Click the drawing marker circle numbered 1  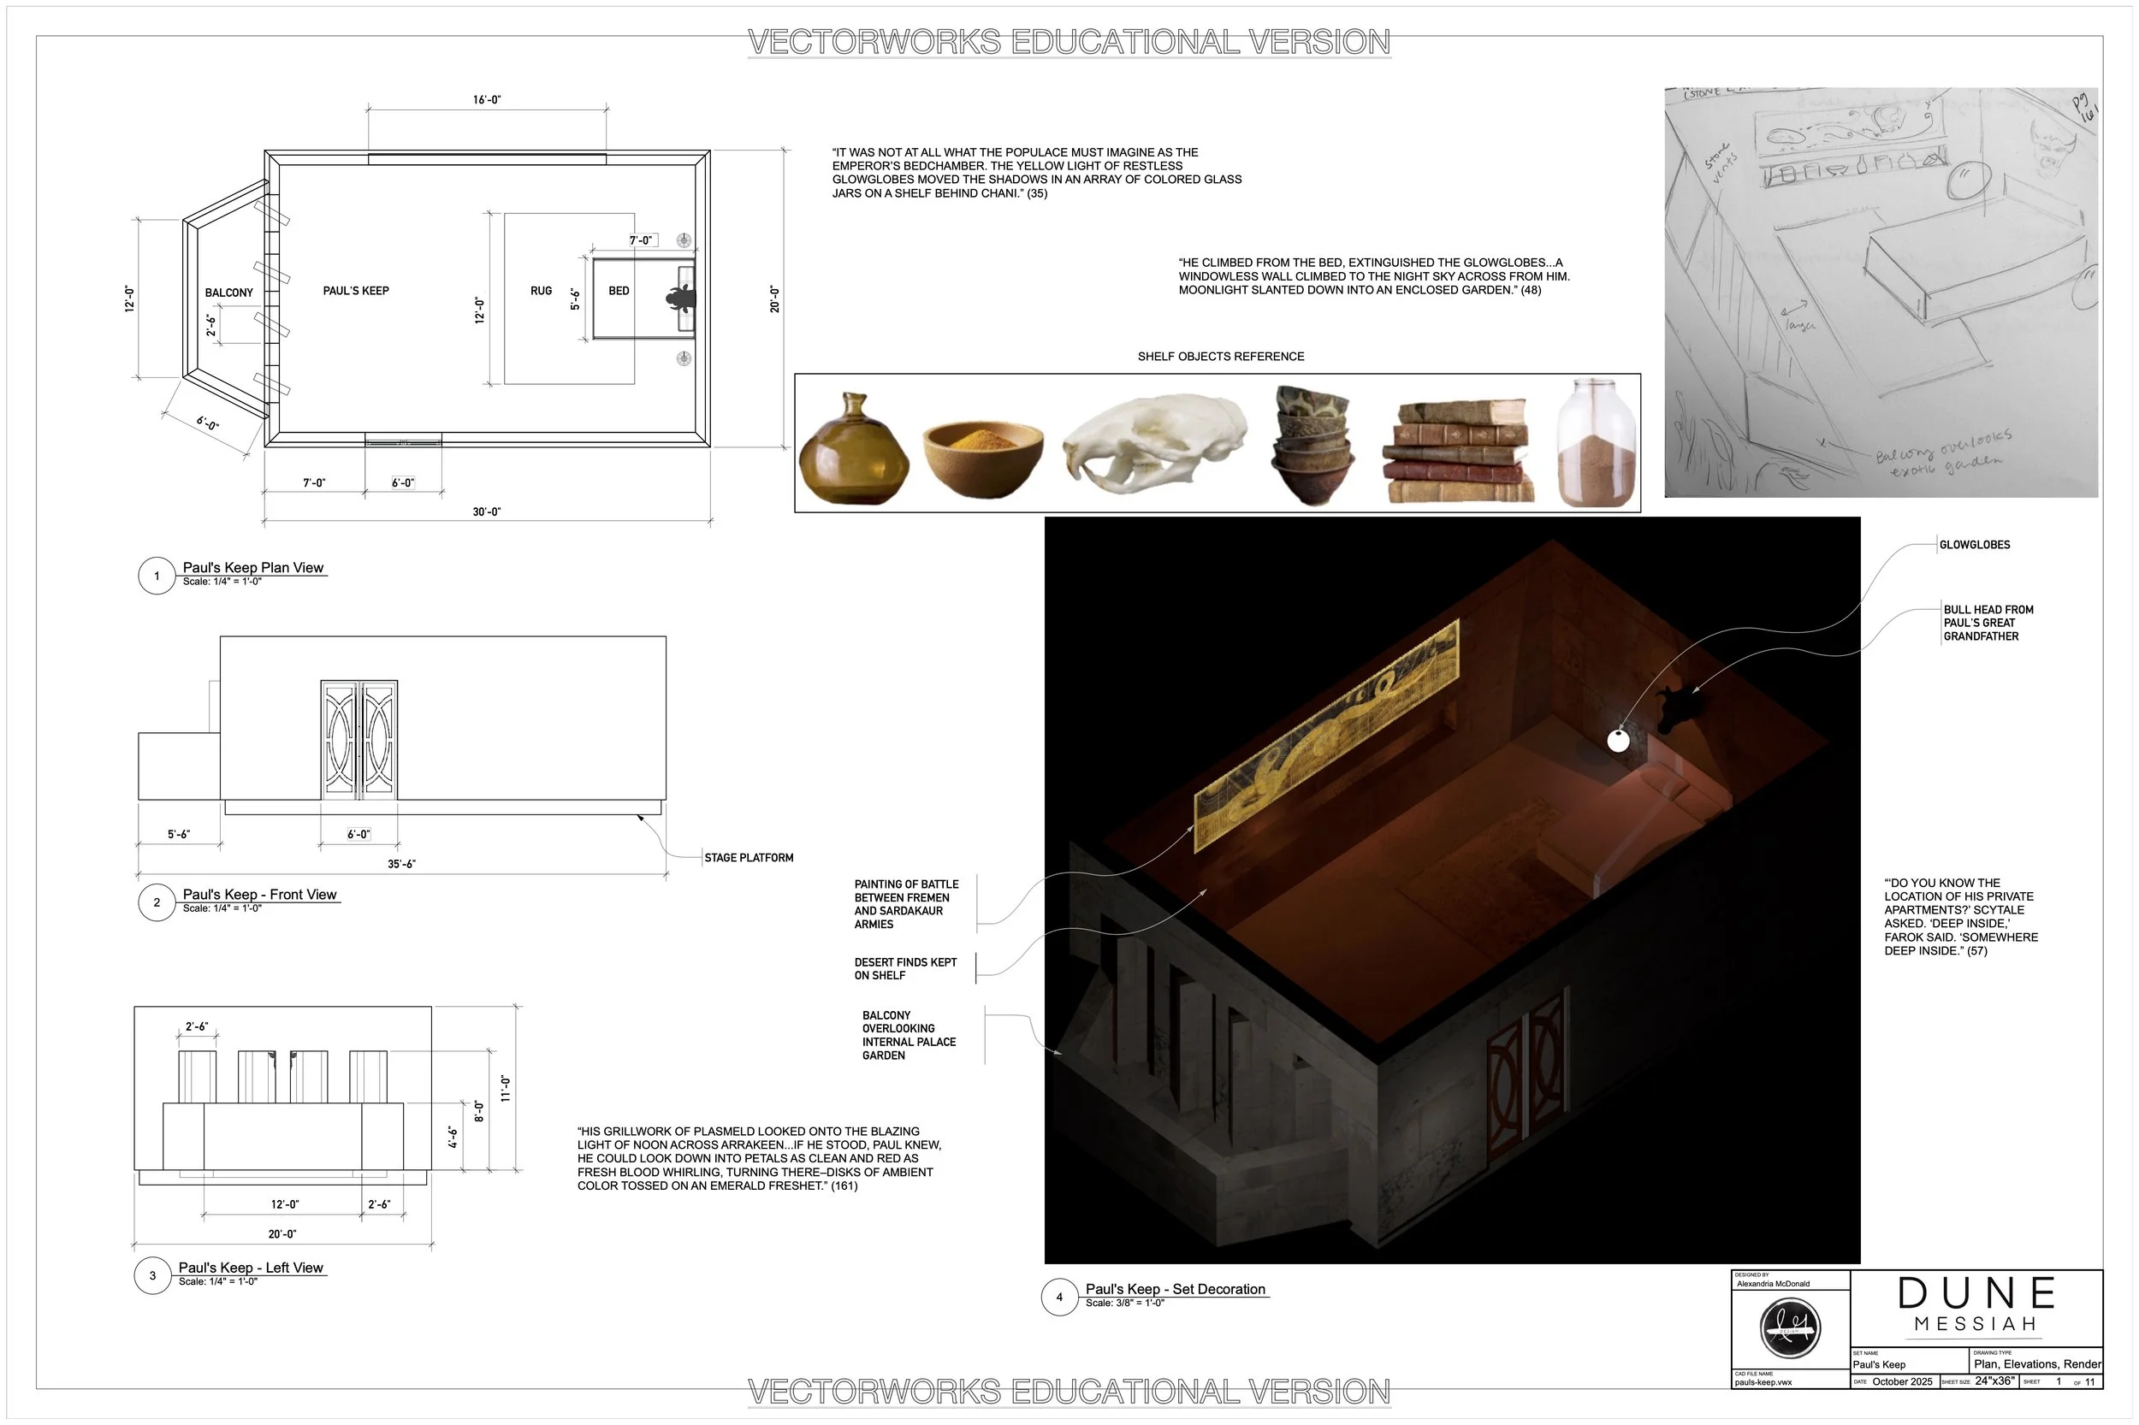(157, 577)
